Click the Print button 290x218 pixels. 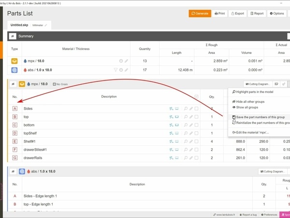219,13
